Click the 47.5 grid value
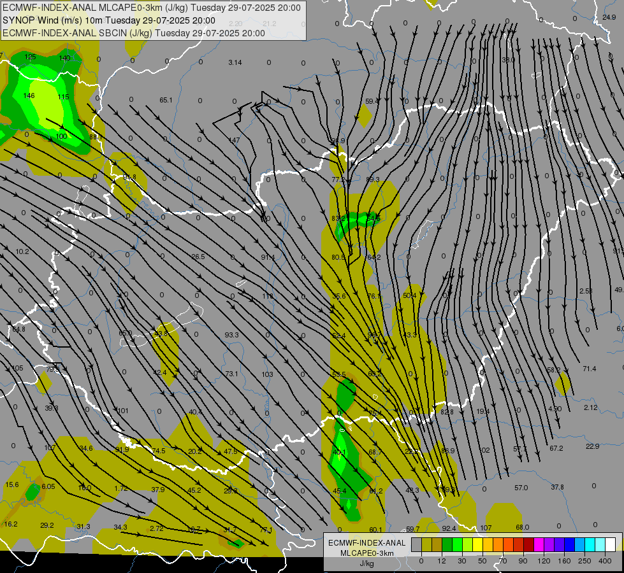Screen dimensions: 624x573 point(231,452)
